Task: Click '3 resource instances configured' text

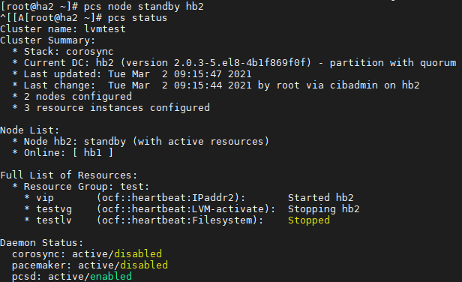Action: pos(117,107)
